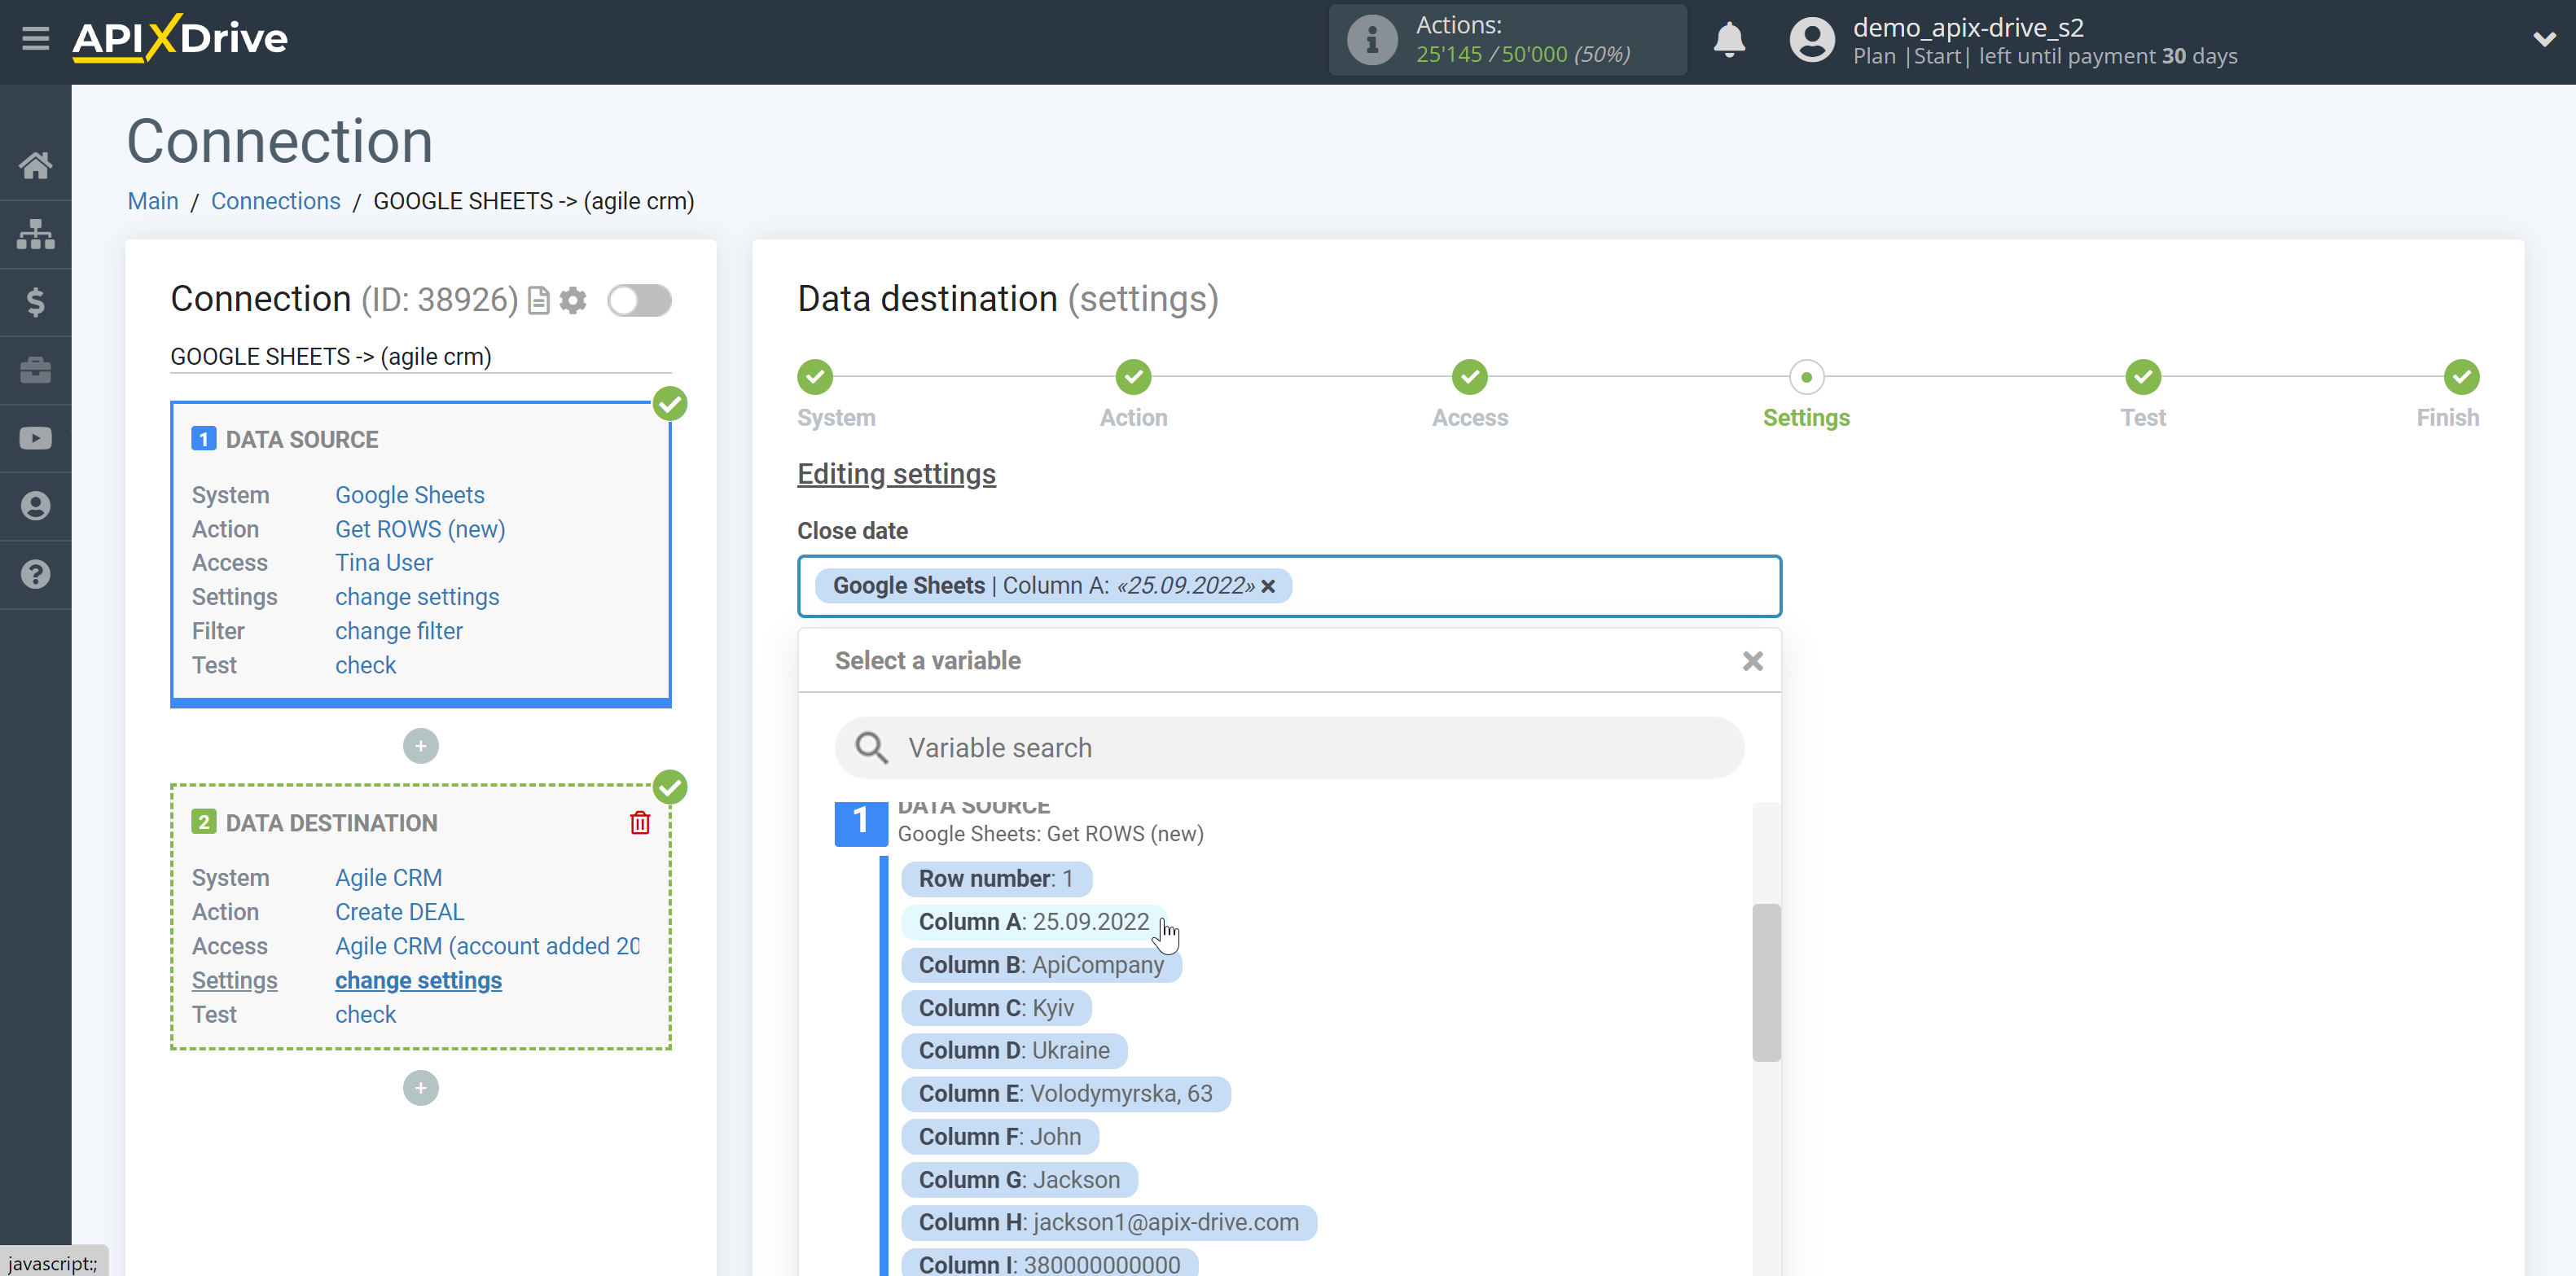This screenshot has width=2576, height=1276.
Task: Click the user avatar icon
Action: [1811, 40]
